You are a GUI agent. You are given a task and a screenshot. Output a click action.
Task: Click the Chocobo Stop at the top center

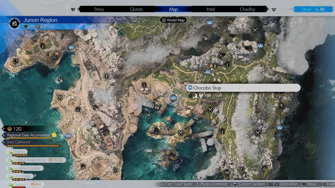point(209,23)
